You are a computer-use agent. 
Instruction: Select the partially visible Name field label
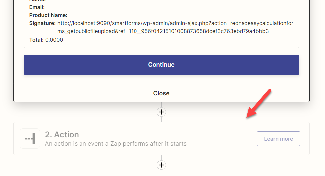pyautogui.click(x=37, y=1)
